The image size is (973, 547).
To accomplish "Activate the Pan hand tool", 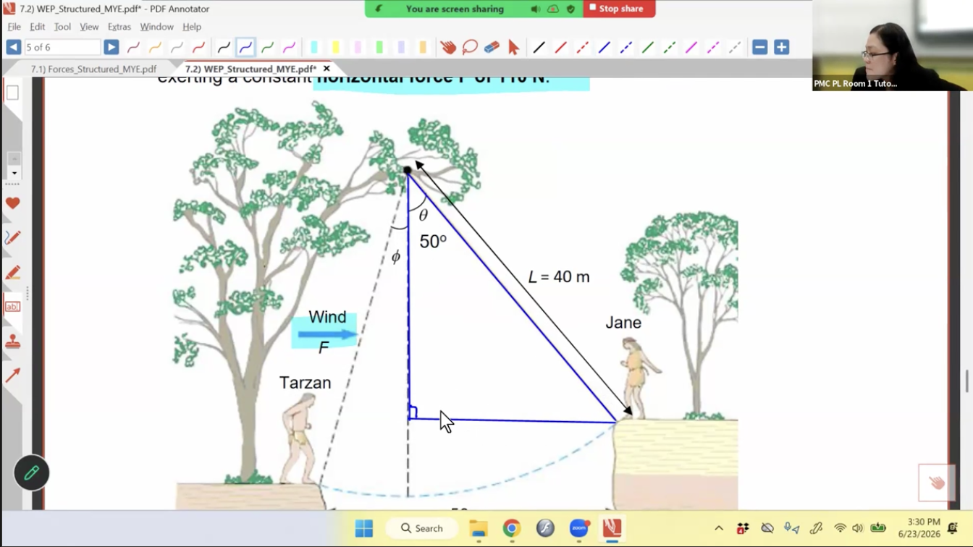I will tap(448, 47).
